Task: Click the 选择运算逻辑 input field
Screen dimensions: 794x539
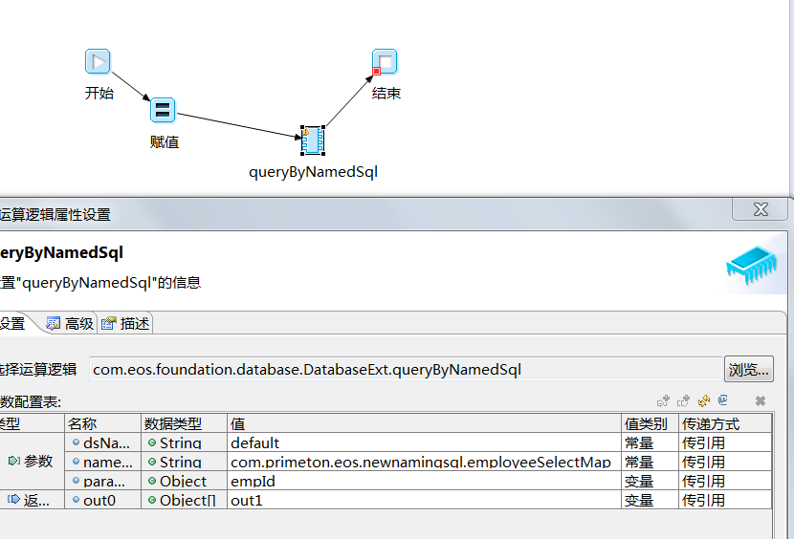Action: coord(406,370)
